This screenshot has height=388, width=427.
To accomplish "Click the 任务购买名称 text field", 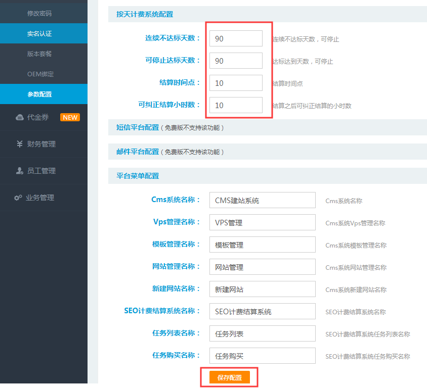I will click(262, 356).
